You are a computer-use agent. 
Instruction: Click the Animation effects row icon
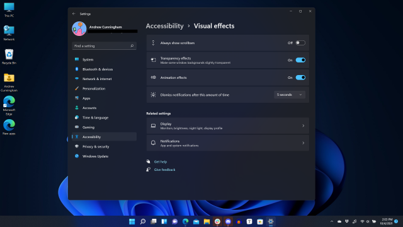pos(153,78)
